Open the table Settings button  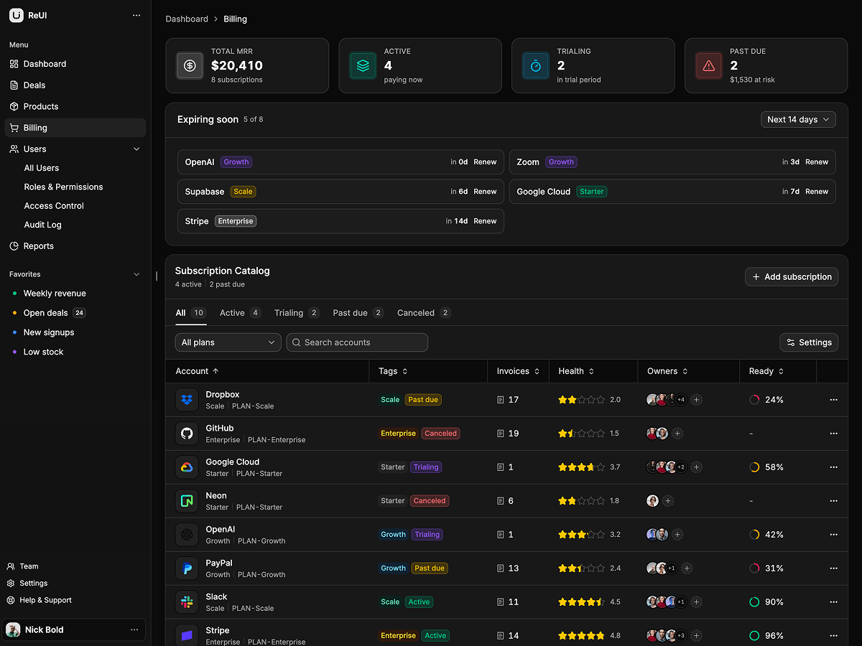pos(809,342)
